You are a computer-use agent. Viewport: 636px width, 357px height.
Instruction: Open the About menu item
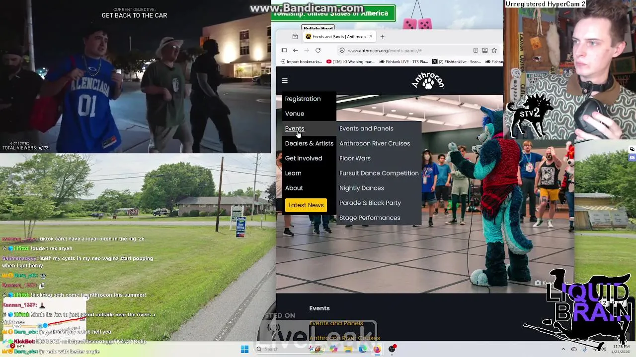click(x=294, y=188)
